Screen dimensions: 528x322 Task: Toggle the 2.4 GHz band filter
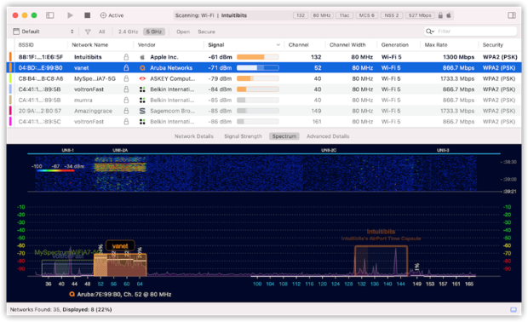(x=128, y=32)
